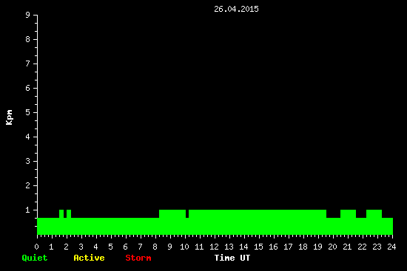Viewport: 407px width, 271px height.
Task: Click hour 12 on the time axis
Action: (214, 247)
